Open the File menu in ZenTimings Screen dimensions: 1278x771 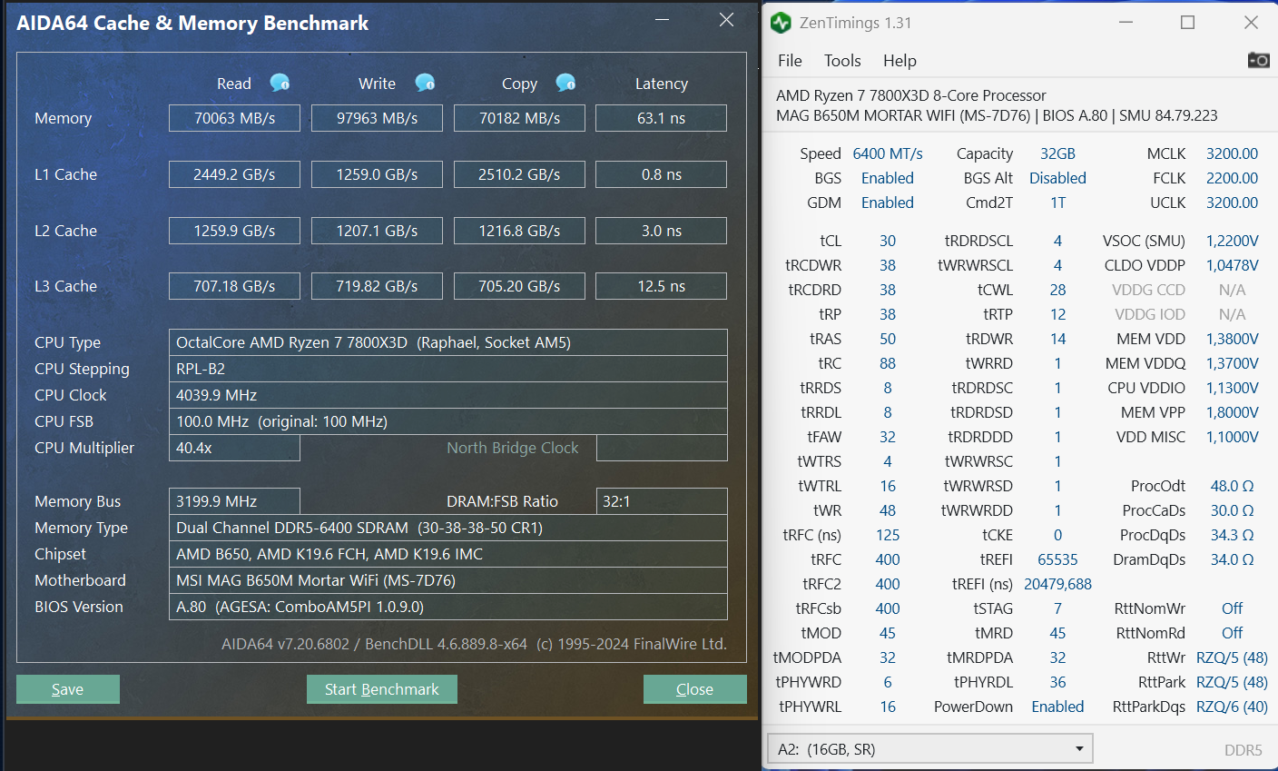click(790, 61)
